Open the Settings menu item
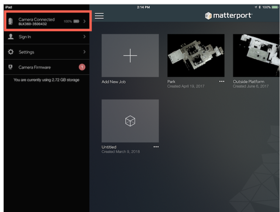Screen dimensions: 280x212 coord(47,52)
